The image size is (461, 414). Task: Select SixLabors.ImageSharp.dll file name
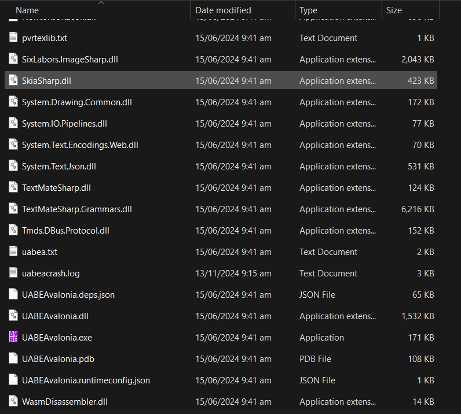(70, 60)
